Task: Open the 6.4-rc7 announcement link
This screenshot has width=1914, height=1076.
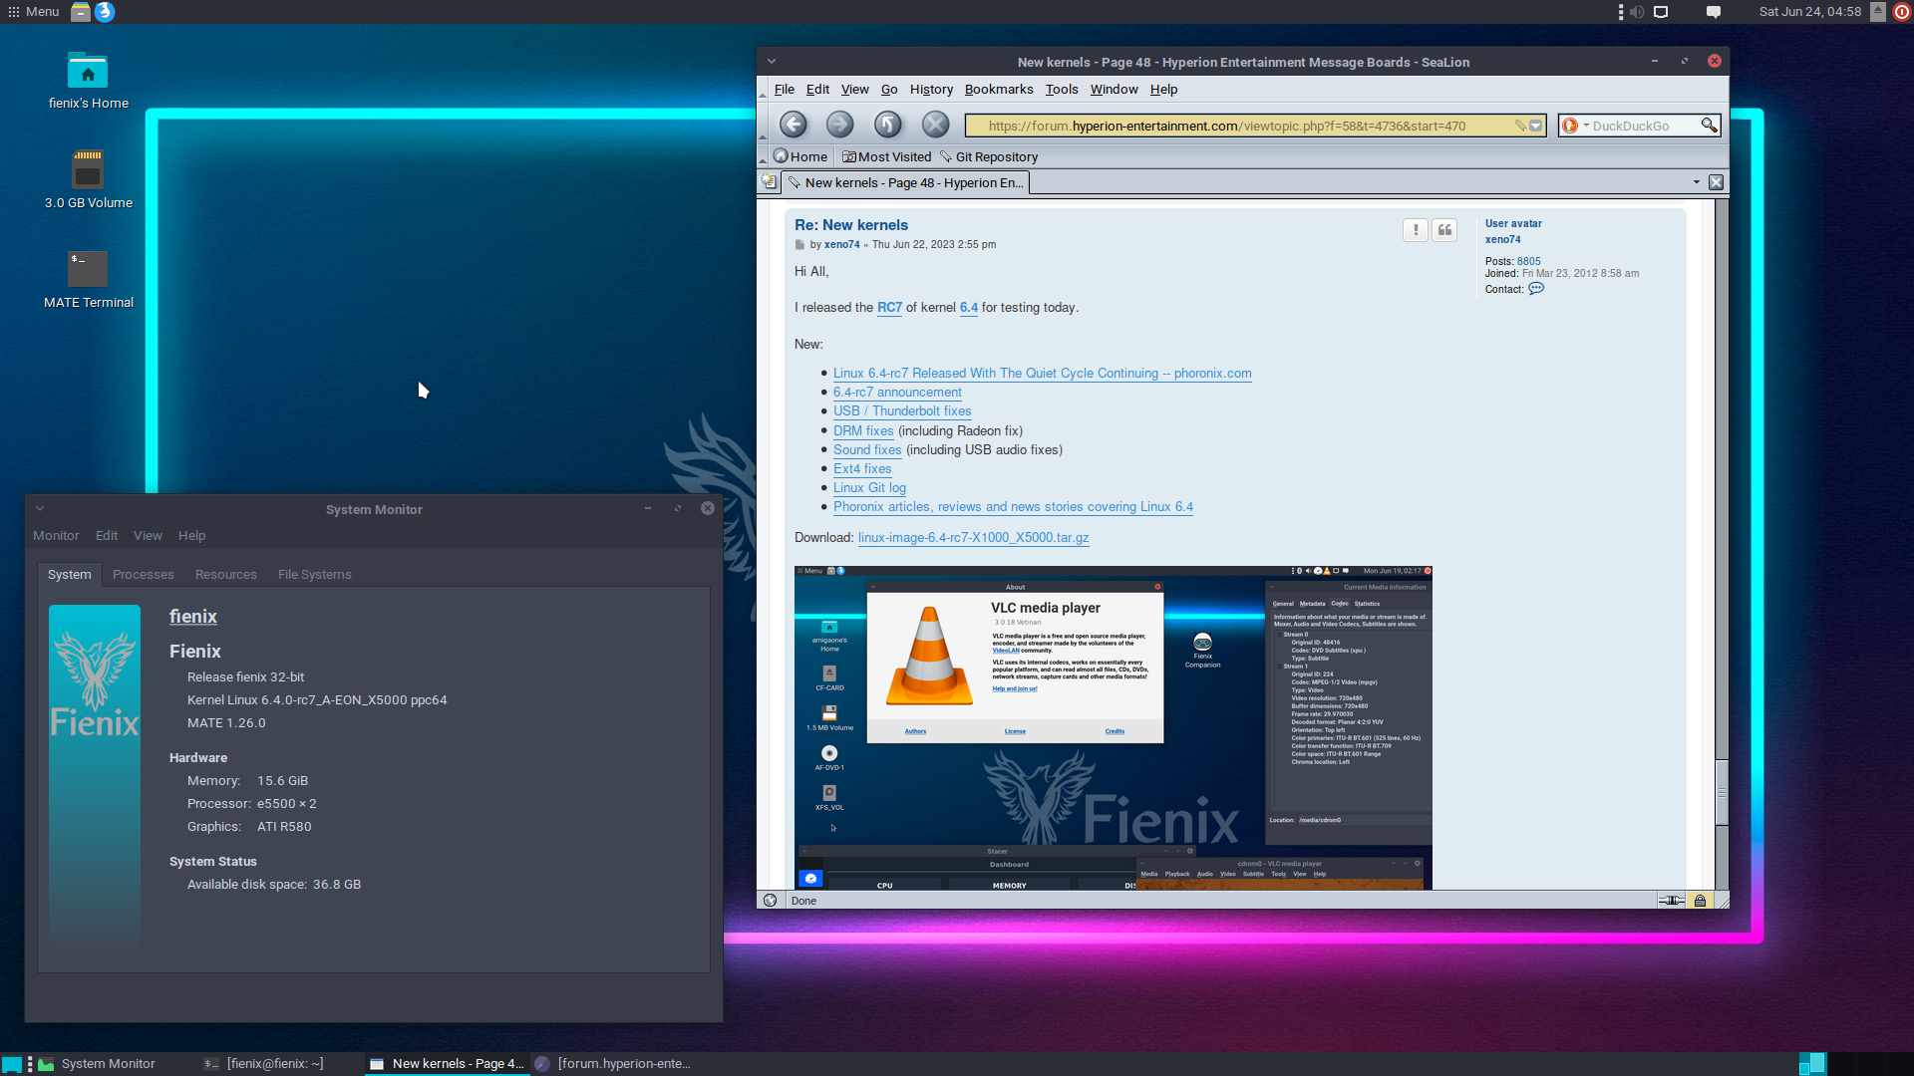Action: [897, 393]
